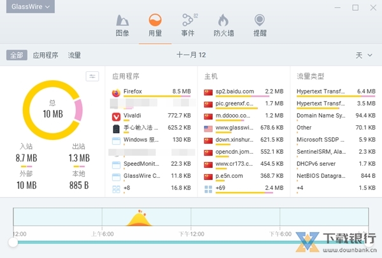Select DHCPv6 server traffic type

[336, 165]
